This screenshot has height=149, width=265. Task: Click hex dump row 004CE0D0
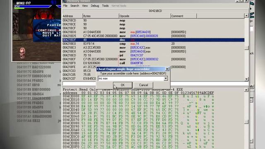138,140
